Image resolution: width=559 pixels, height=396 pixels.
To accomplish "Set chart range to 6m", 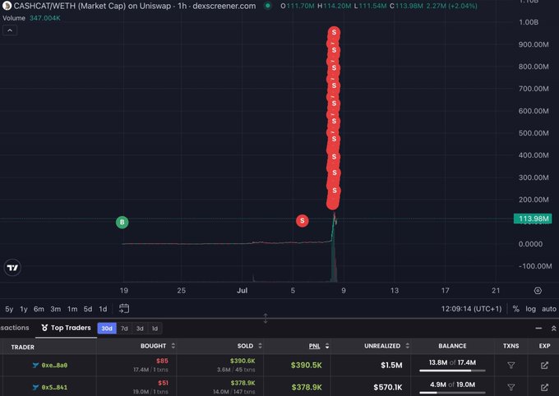I will click(x=39, y=309).
